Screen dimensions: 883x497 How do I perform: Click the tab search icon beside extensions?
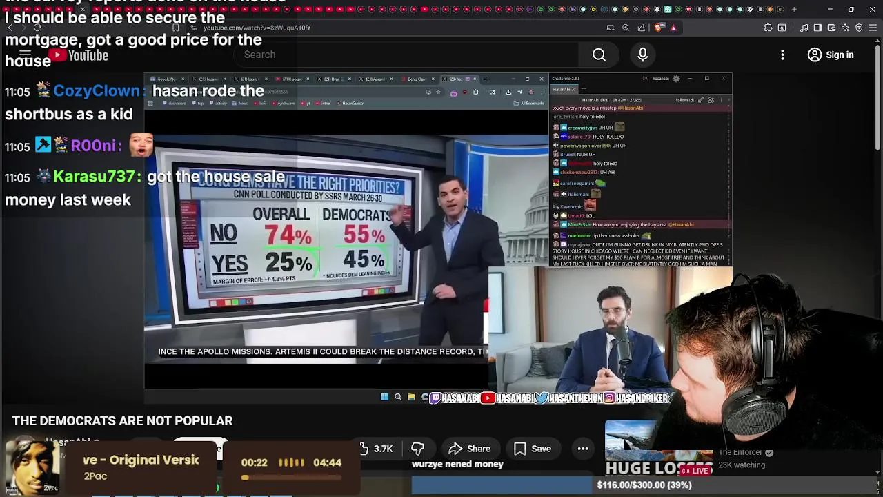pos(782,28)
